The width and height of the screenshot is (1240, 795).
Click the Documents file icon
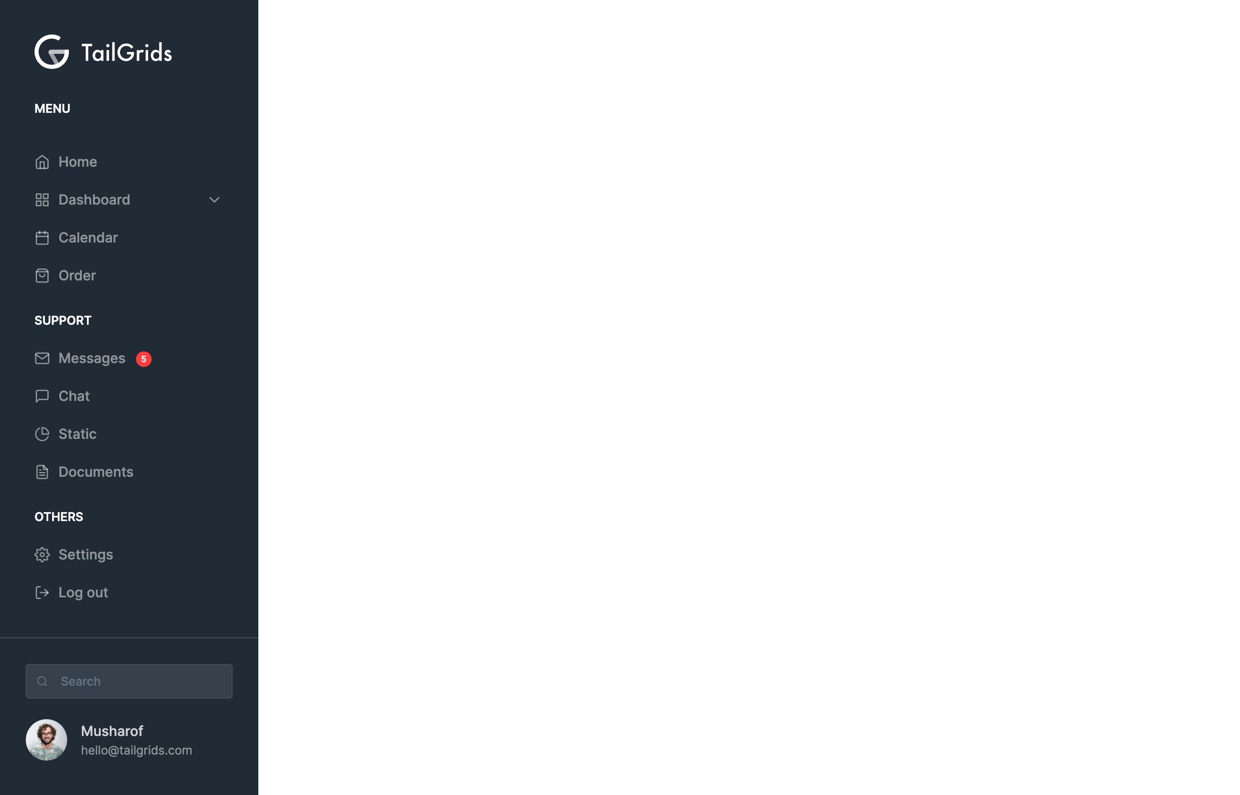pos(42,471)
